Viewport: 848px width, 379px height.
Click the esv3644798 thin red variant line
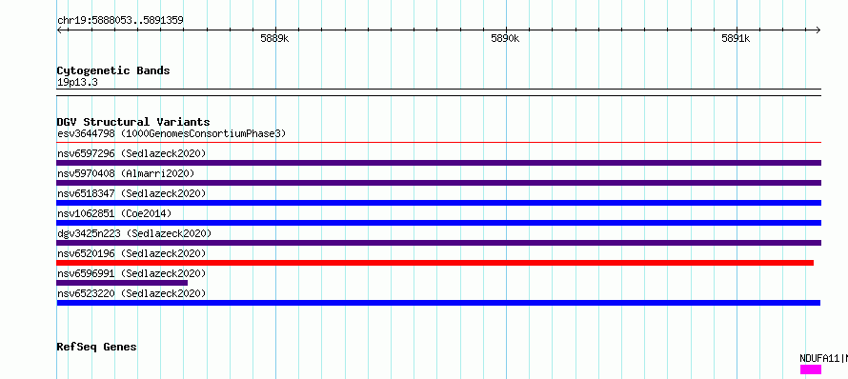pyautogui.click(x=438, y=143)
